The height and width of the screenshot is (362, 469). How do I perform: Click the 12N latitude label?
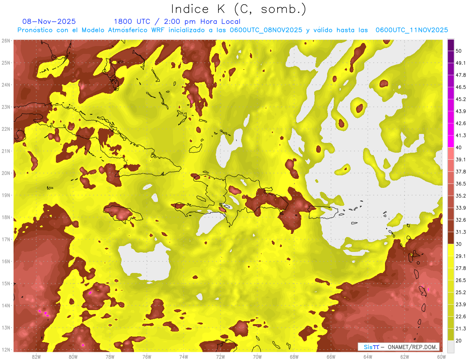(x=6, y=350)
